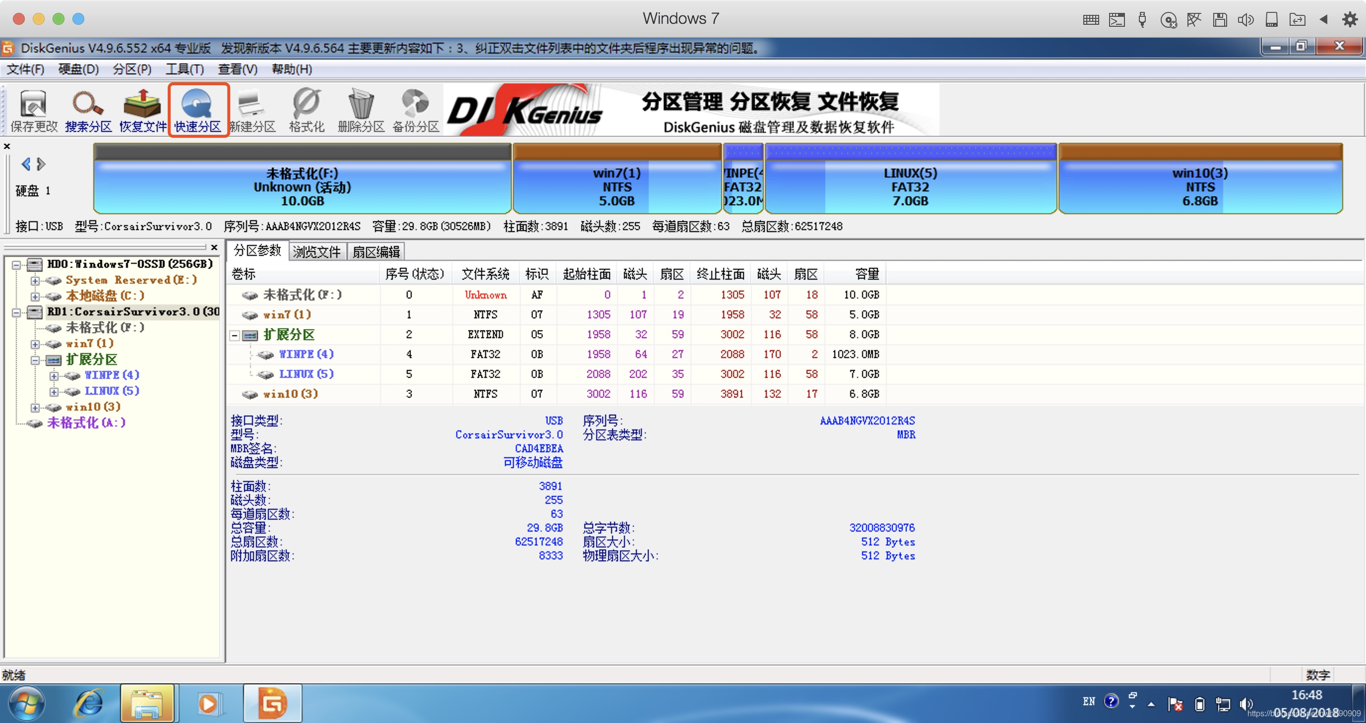Screen dimensions: 1366x723
Task: Open Search Partition (搜索分区) tool
Action: coord(88,110)
